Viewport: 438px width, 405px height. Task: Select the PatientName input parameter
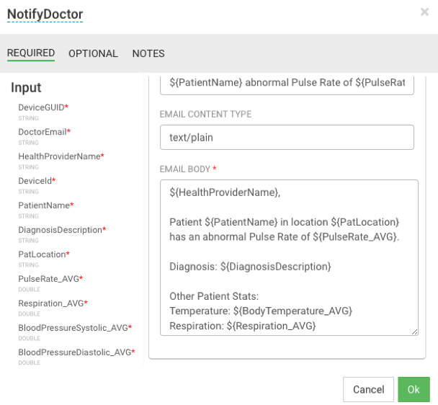click(43, 205)
